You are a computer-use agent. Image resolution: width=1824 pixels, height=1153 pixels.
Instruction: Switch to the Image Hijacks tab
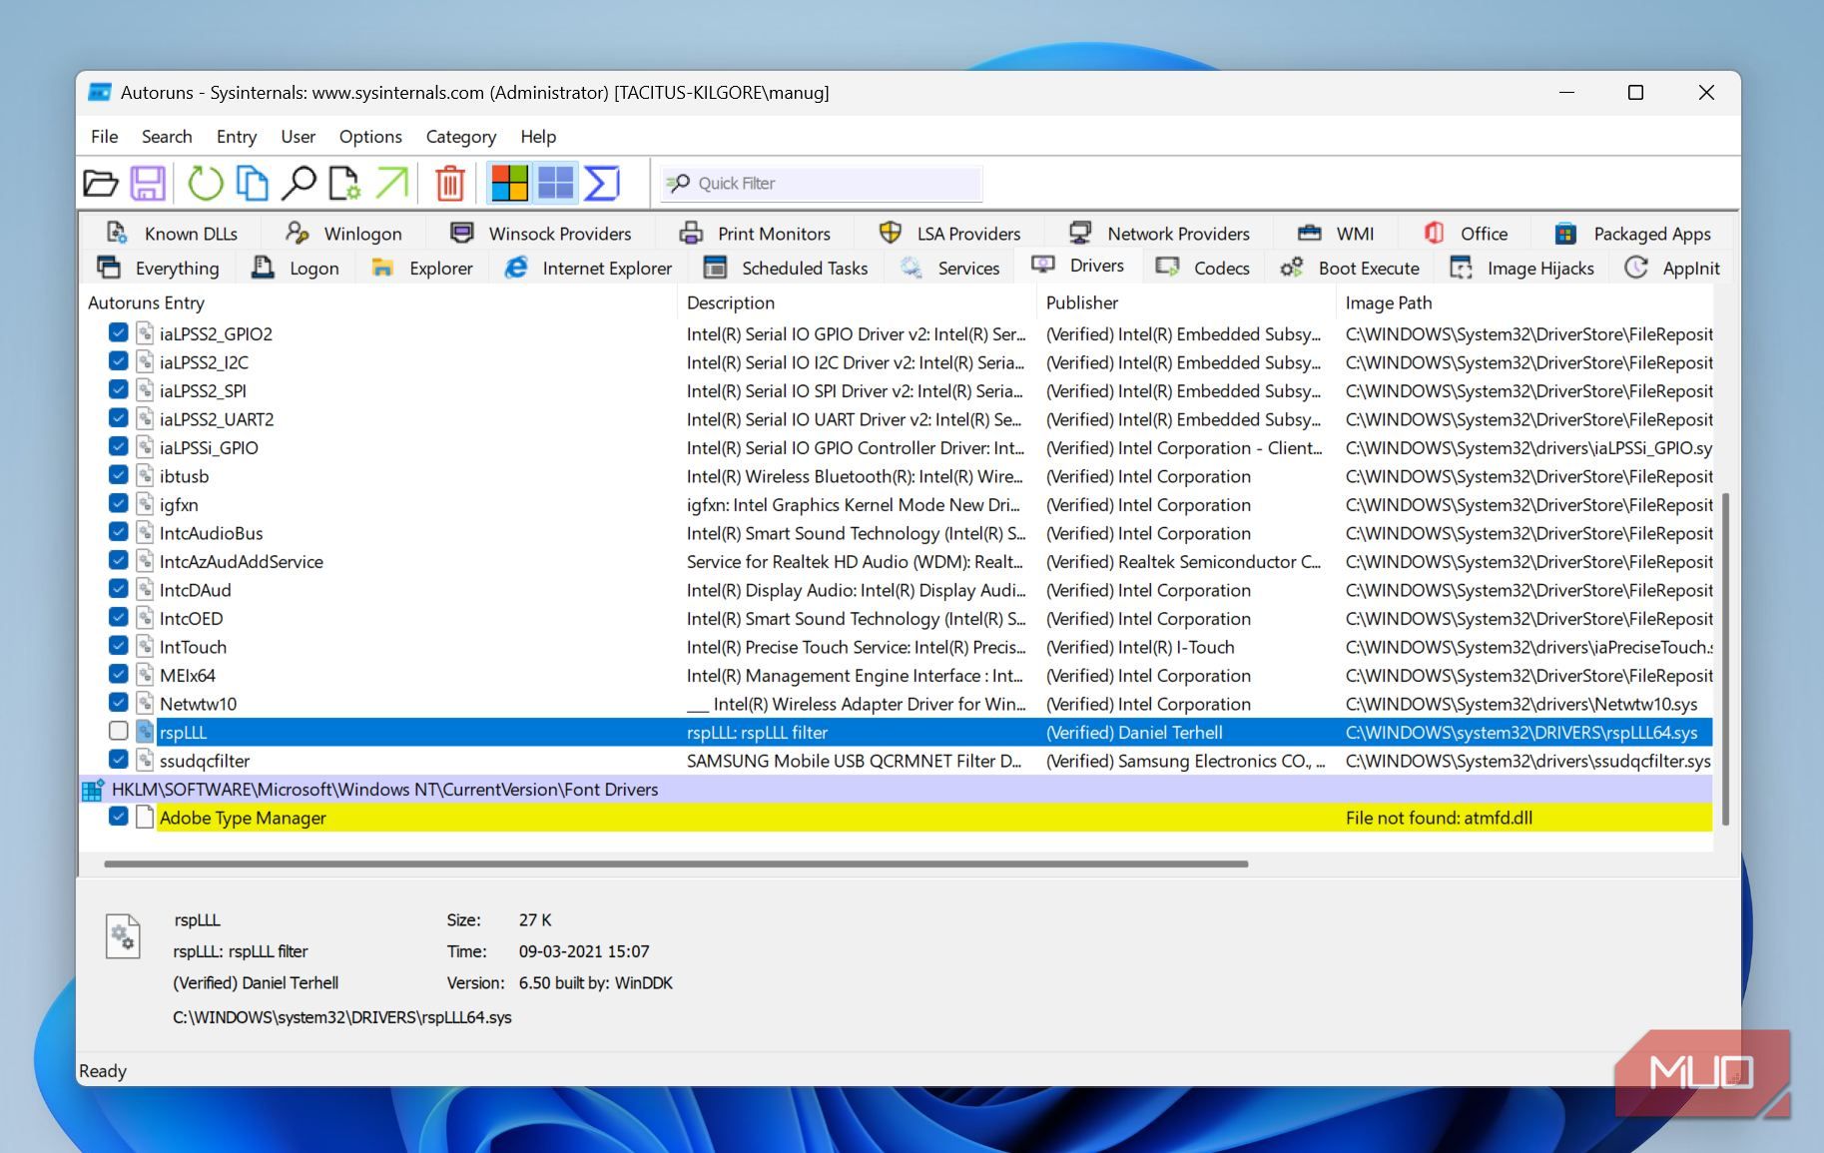point(1521,268)
